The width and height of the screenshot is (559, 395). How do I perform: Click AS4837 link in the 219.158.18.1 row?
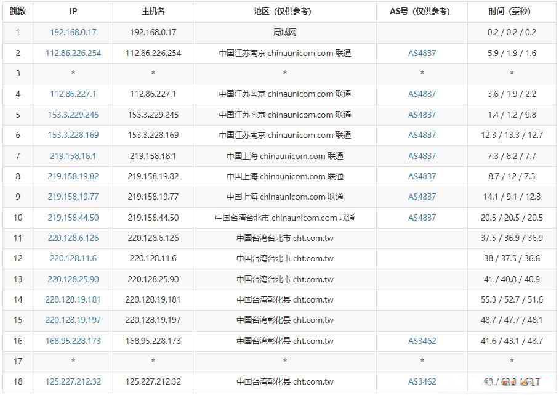422,156
